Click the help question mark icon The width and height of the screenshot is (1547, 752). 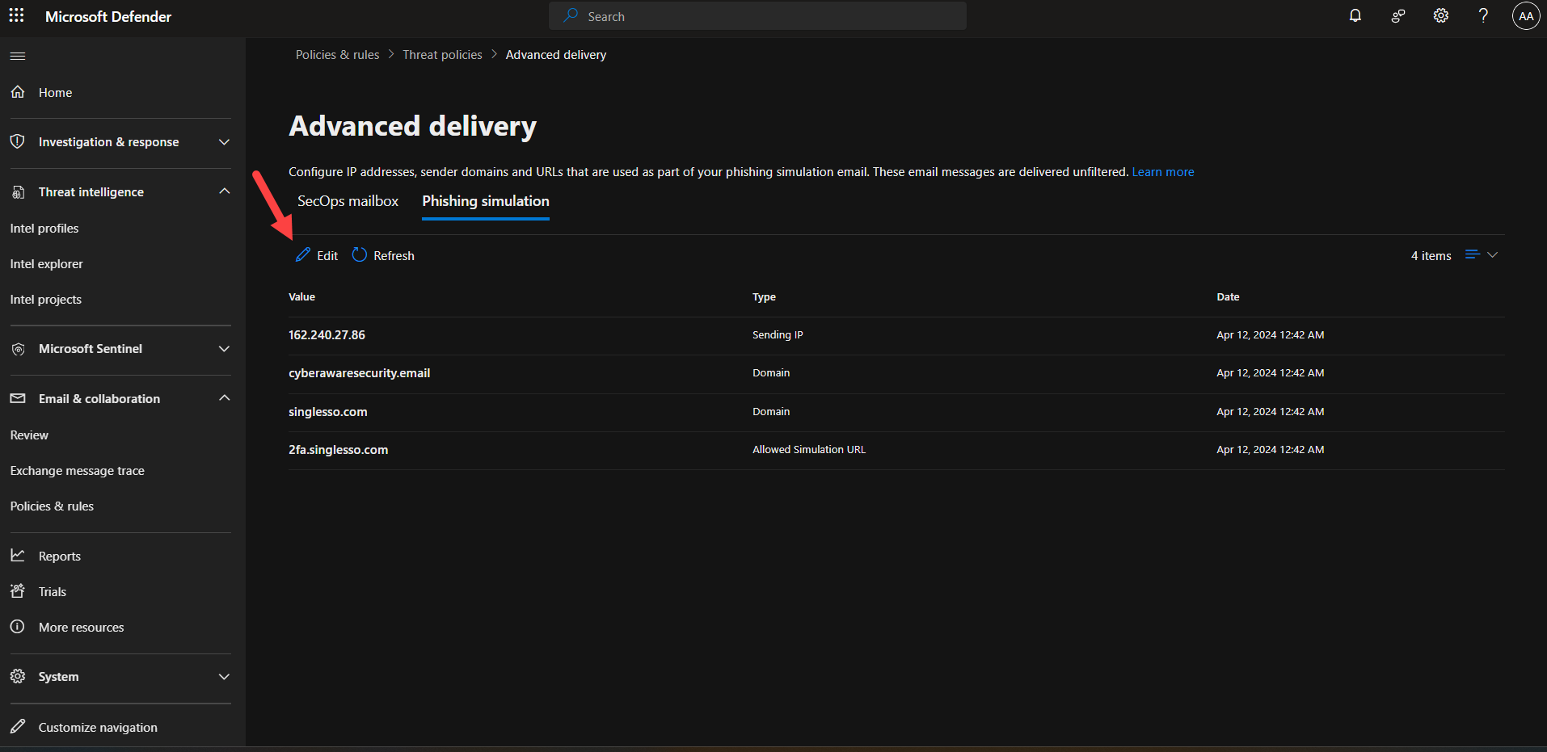click(1483, 15)
